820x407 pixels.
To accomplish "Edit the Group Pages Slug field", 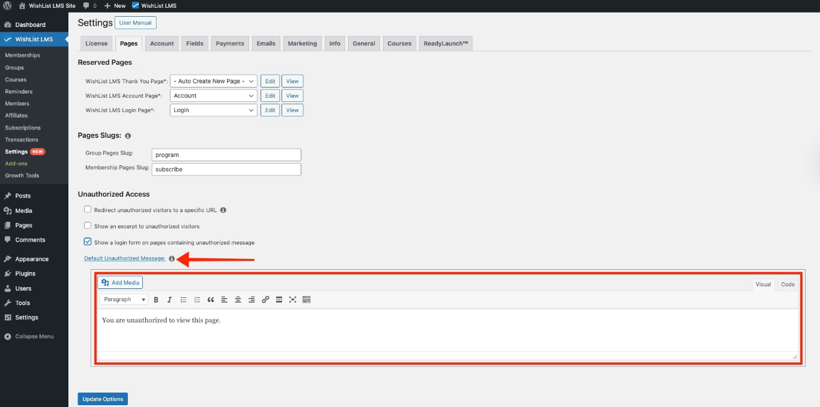I will click(226, 155).
